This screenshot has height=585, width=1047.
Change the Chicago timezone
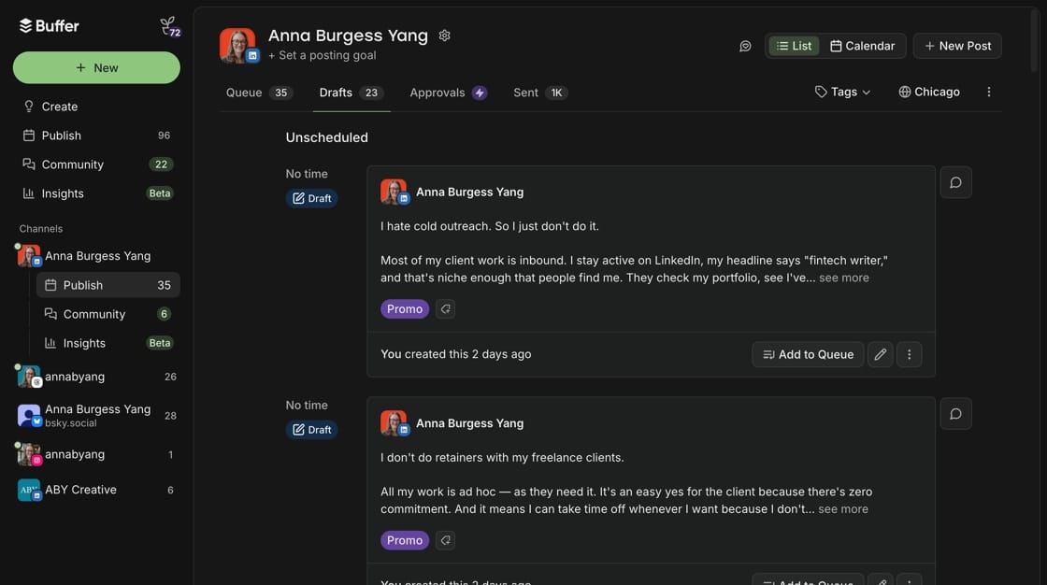929,93
